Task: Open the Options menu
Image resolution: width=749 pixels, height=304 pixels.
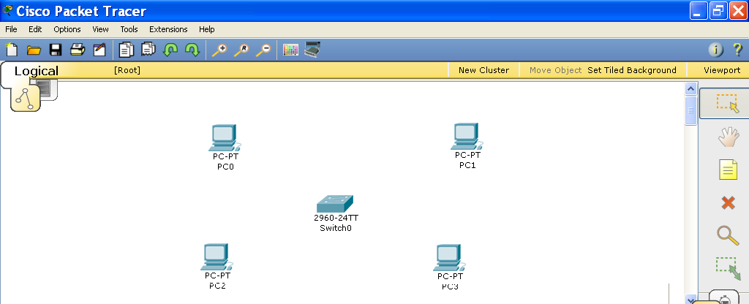Action: pyautogui.click(x=67, y=29)
